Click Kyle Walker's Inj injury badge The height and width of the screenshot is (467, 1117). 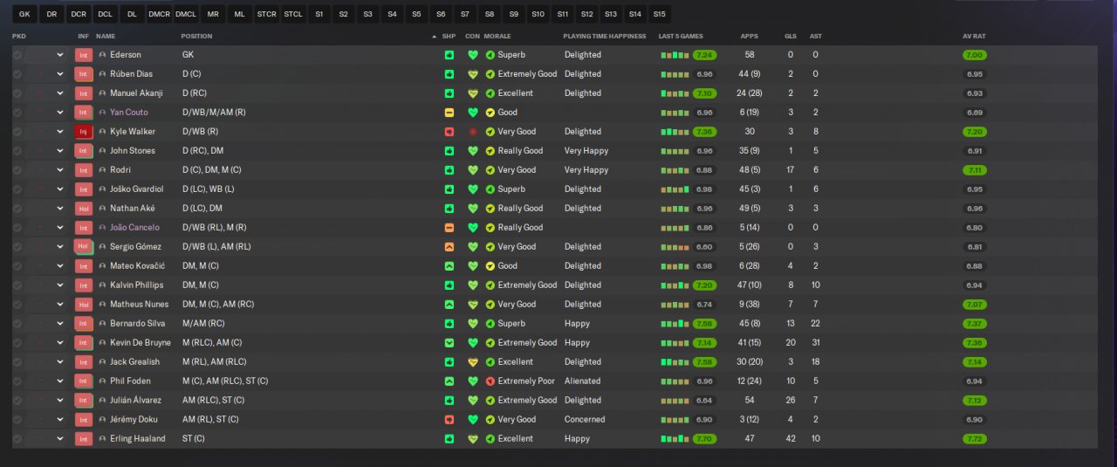(x=84, y=131)
